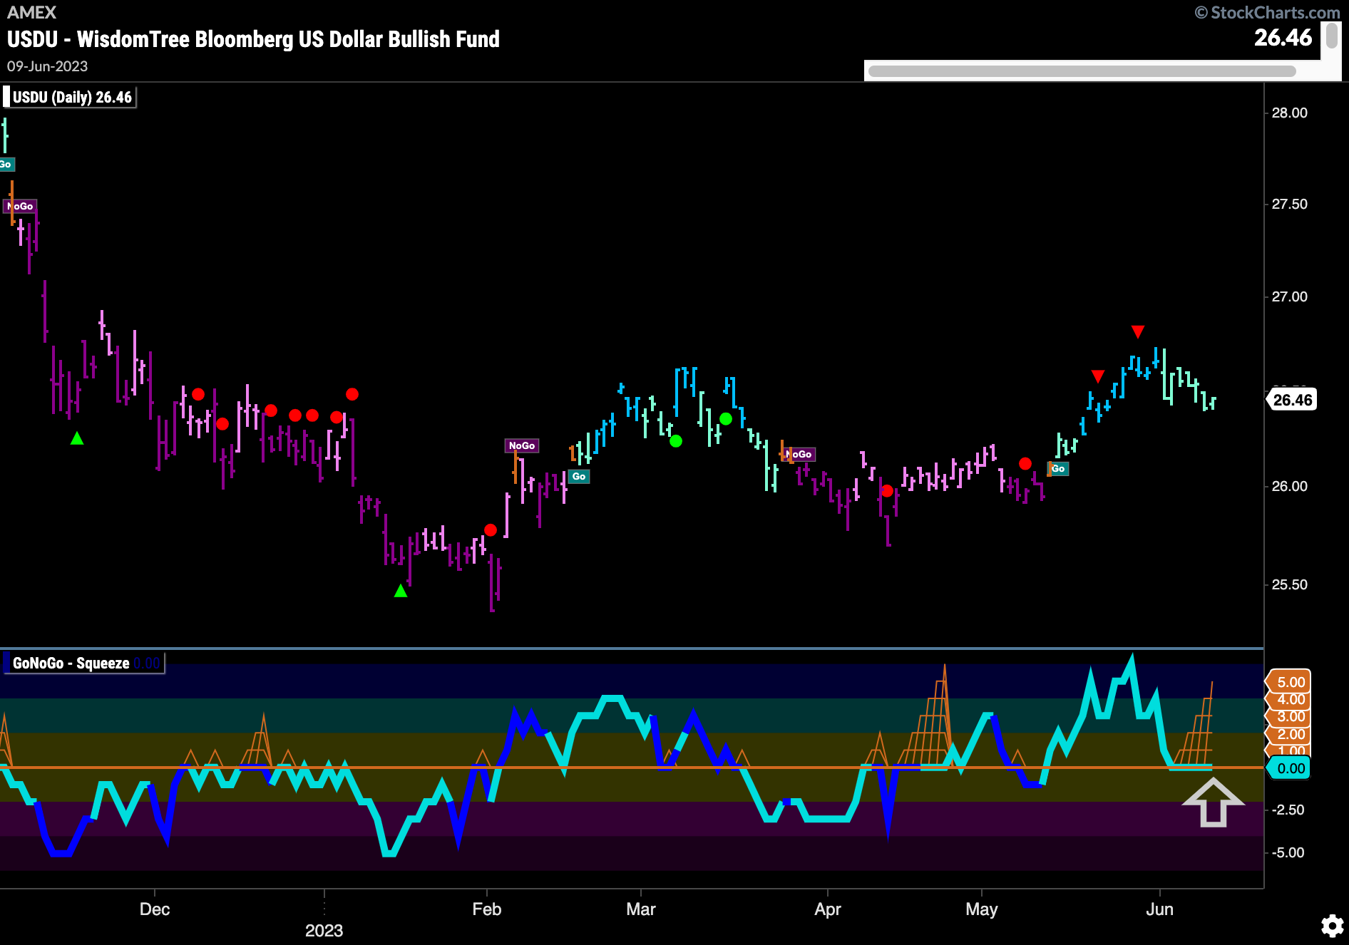Grab the horizontal scrollbar thumb above chart
The image size is (1349, 945).
[1082, 71]
